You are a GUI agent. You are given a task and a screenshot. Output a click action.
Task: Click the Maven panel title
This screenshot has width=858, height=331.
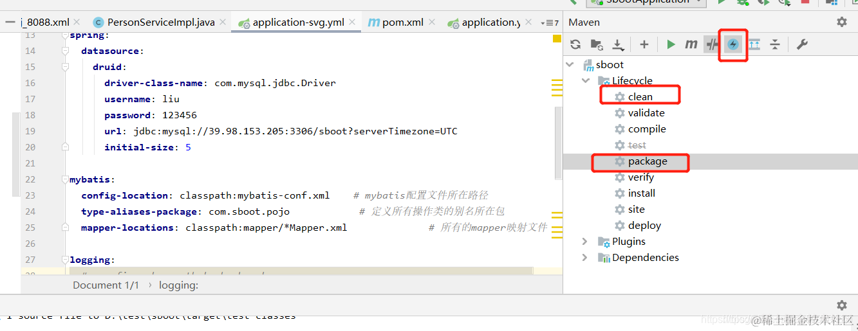point(584,22)
